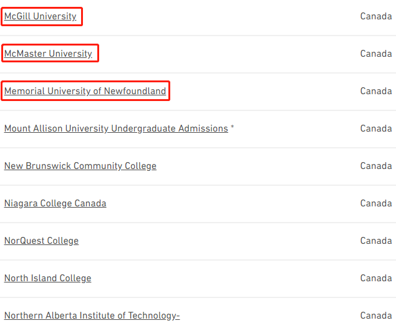Select Canada in Northern Alberta Institute row
396x323 pixels.
click(x=376, y=316)
